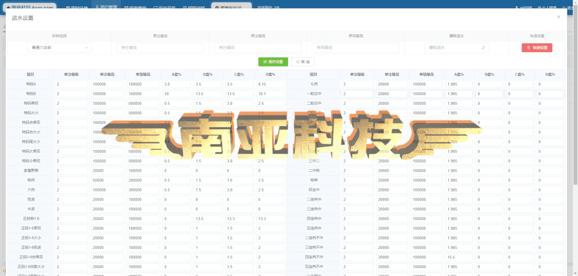Click 正码1-6大小 row D盘% field 2

tap(270, 238)
